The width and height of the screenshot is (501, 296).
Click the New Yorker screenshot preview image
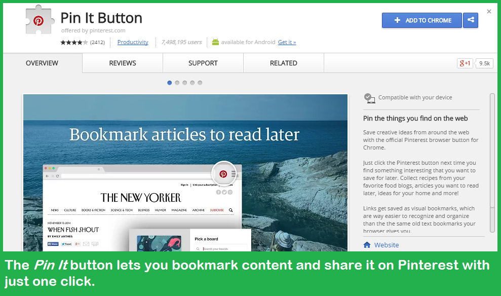click(x=185, y=172)
